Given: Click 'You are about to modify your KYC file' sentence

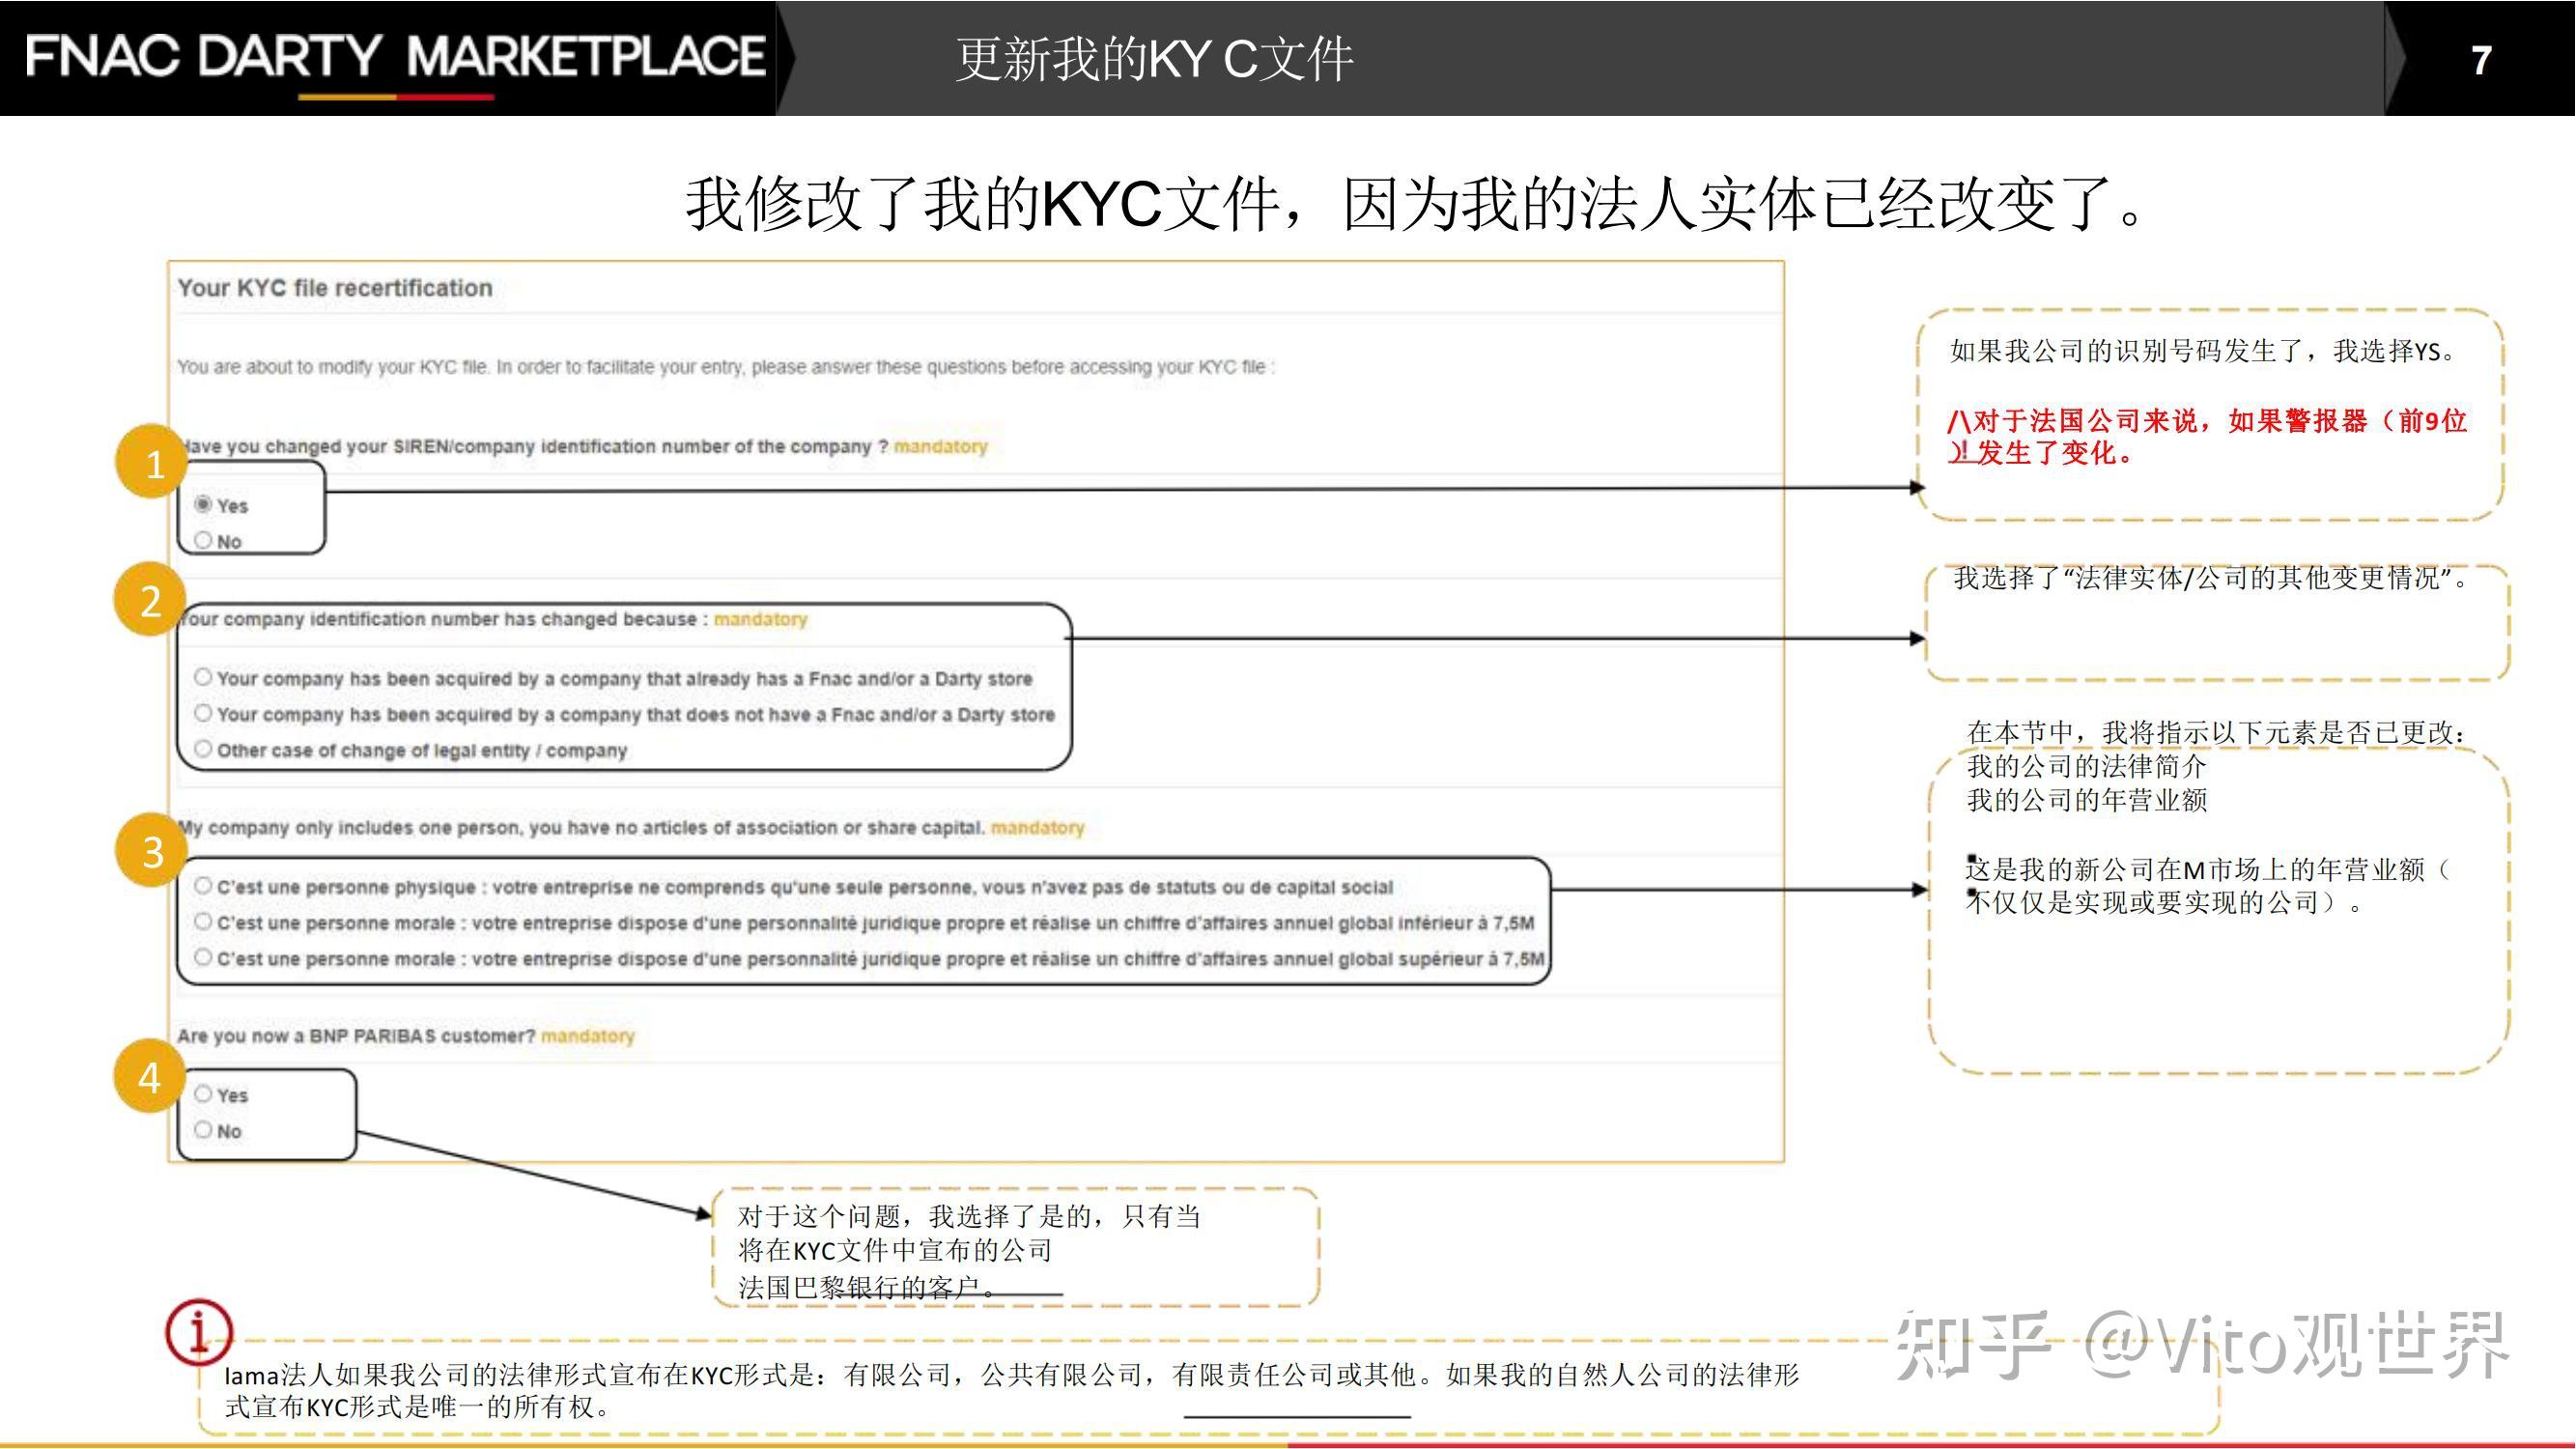Looking at the screenshot, I should (x=726, y=367).
